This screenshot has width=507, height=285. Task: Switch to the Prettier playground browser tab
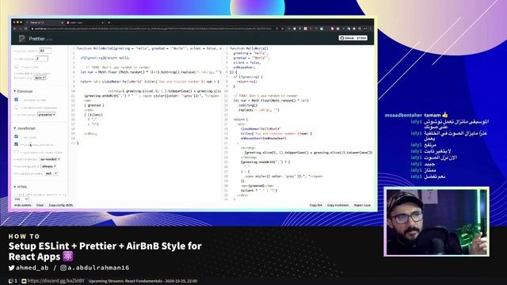[x=44, y=23]
